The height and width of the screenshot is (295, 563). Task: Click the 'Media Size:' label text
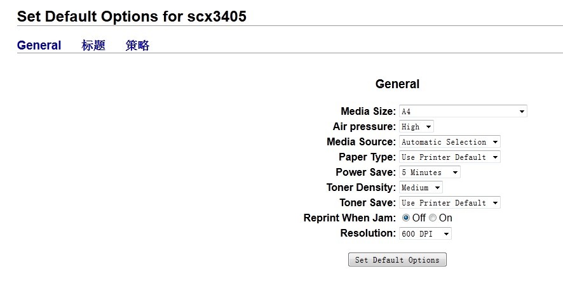[x=368, y=112]
